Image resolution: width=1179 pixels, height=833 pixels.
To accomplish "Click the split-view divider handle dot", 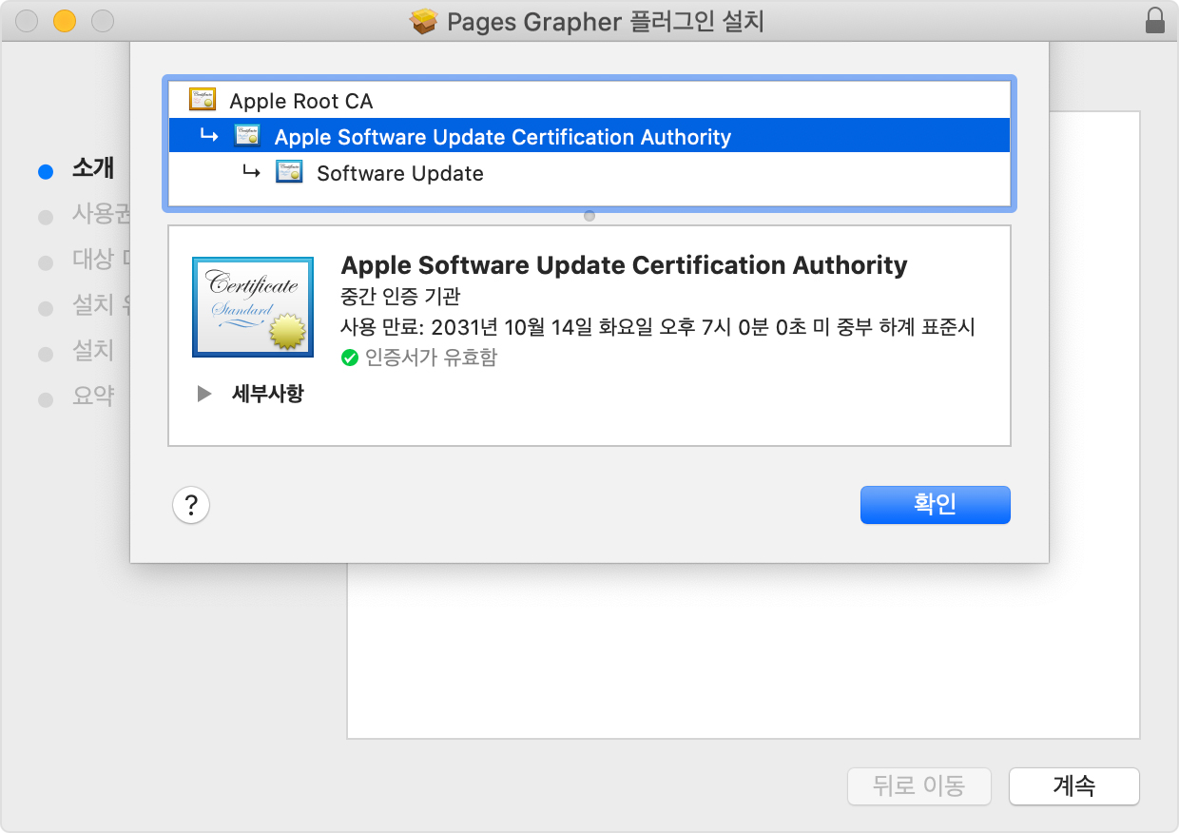I will (589, 216).
